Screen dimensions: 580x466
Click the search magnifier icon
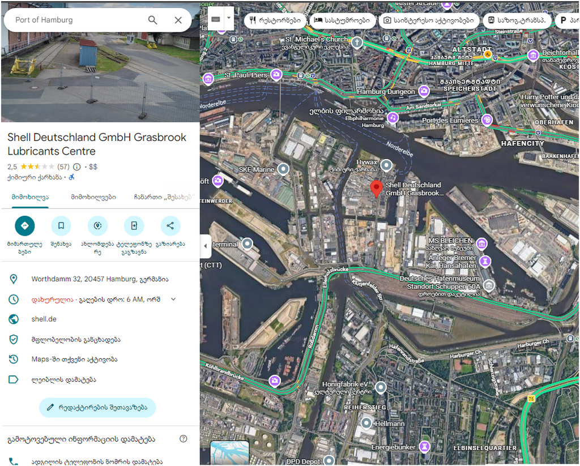click(x=152, y=20)
